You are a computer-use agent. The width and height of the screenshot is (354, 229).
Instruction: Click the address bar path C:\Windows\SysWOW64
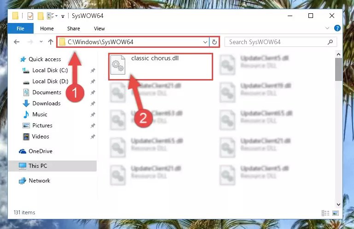[x=100, y=42]
